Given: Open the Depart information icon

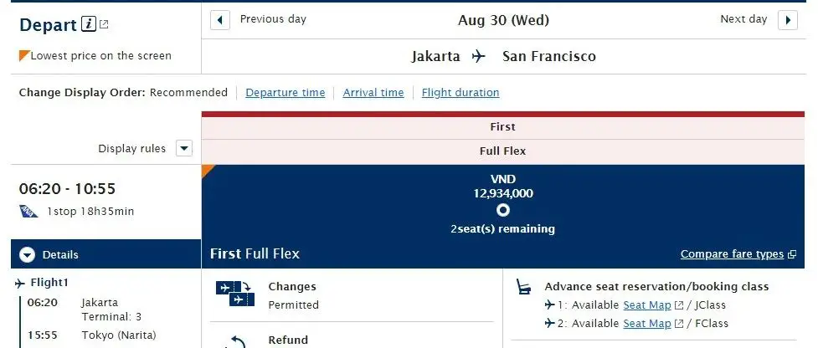Looking at the screenshot, I should [x=89, y=24].
